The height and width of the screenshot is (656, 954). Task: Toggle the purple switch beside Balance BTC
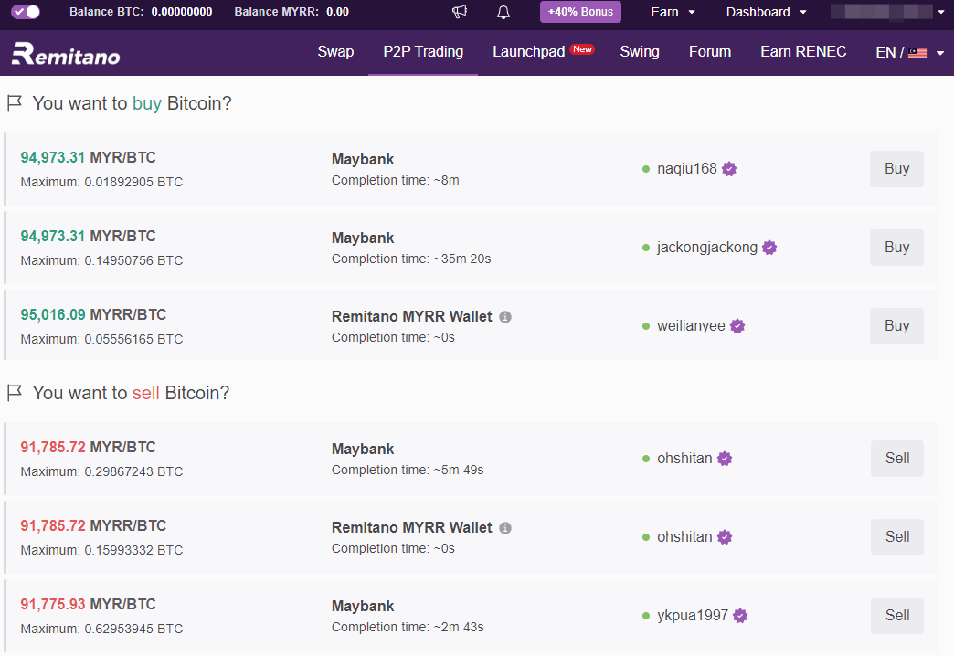(x=26, y=12)
